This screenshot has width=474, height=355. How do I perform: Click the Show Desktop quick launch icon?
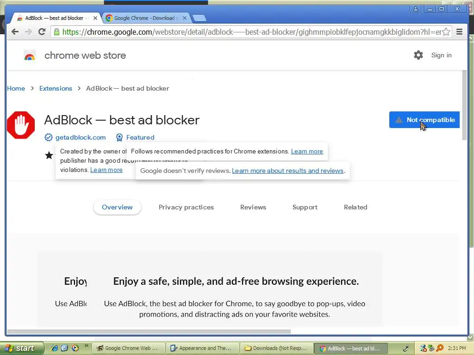[x=64, y=348]
